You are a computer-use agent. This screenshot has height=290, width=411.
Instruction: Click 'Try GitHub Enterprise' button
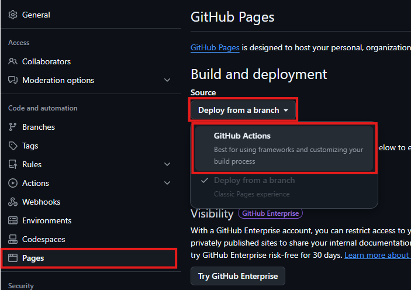click(x=238, y=276)
